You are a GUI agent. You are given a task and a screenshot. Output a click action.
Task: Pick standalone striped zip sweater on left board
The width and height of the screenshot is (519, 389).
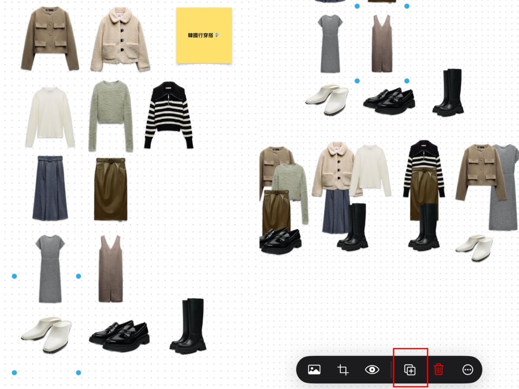coord(169,115)
